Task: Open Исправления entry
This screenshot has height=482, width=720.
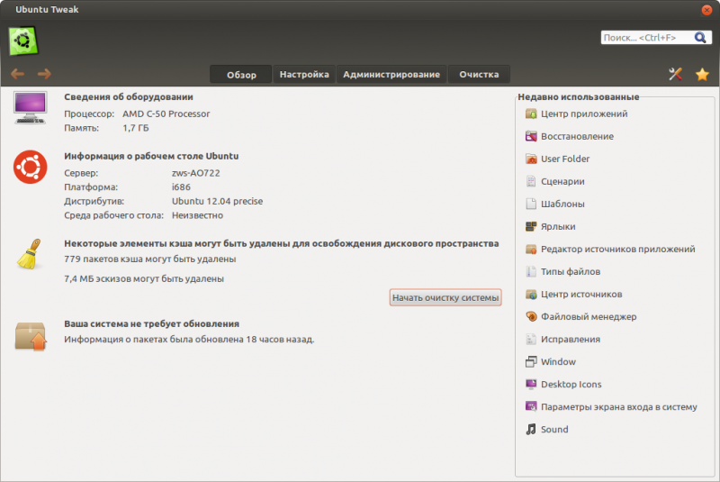Action: 571,339
